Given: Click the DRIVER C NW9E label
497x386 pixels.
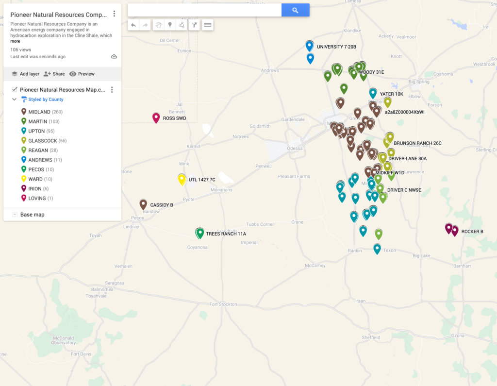Looking at the screenshot, I should pos(404,190).
